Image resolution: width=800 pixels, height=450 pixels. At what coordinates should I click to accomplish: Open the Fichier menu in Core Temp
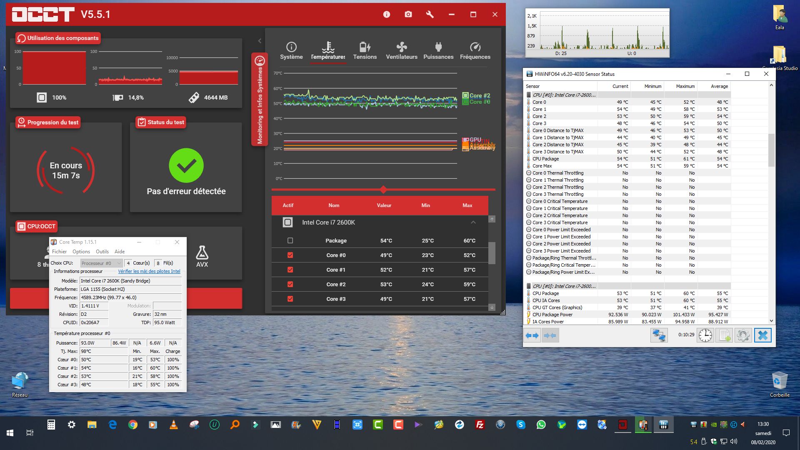coord(59,252)
